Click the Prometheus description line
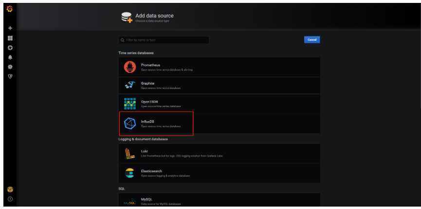Screen dimensions: 421x209 tap(167, 70)
